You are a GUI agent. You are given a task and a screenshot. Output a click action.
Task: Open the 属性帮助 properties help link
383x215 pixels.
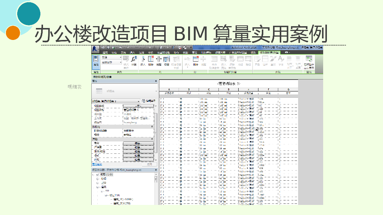click(97, 164)
